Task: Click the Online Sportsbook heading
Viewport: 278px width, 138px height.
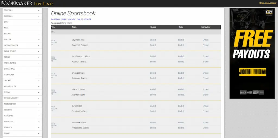Action: 73,13
